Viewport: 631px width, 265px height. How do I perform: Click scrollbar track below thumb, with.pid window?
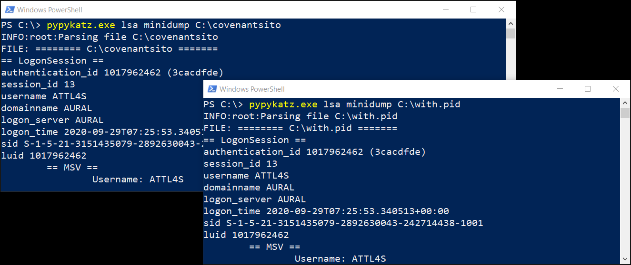[x=625, y=190]
